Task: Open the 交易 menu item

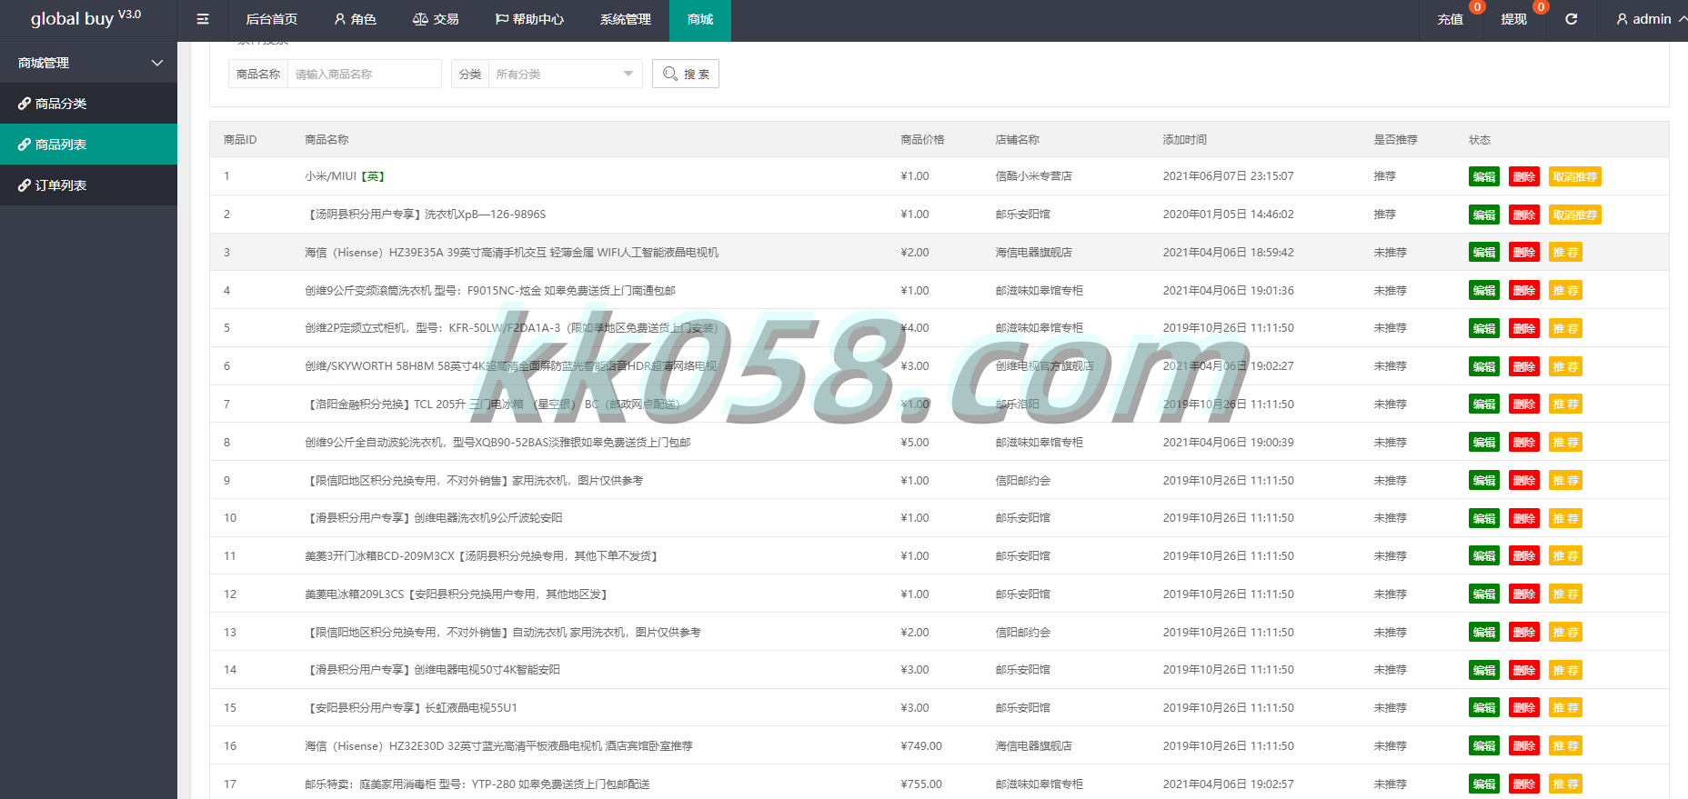Action: 436,20
